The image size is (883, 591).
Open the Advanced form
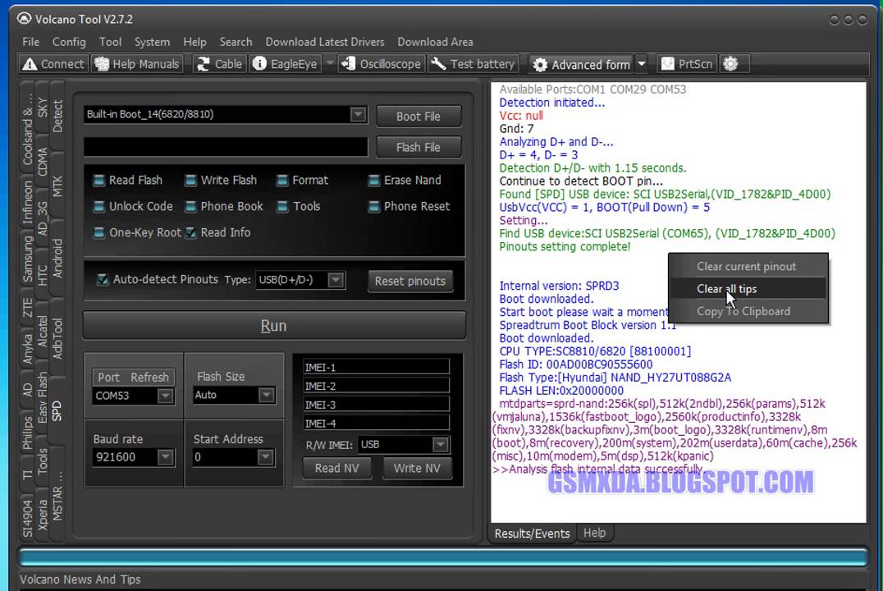point(582,65)
